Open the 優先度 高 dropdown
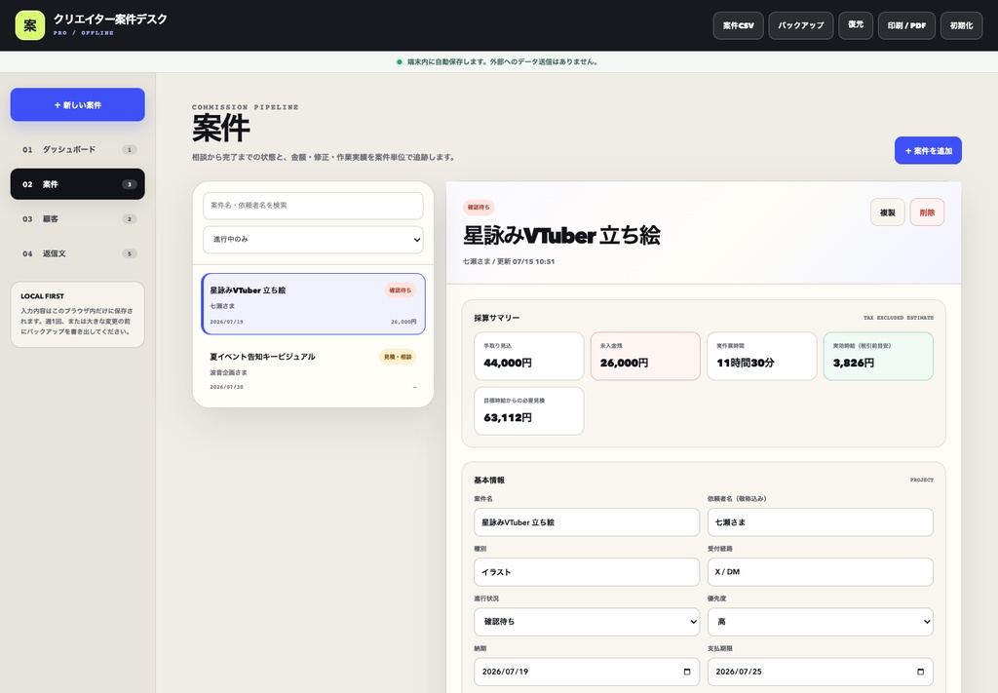 pos(820,622)
